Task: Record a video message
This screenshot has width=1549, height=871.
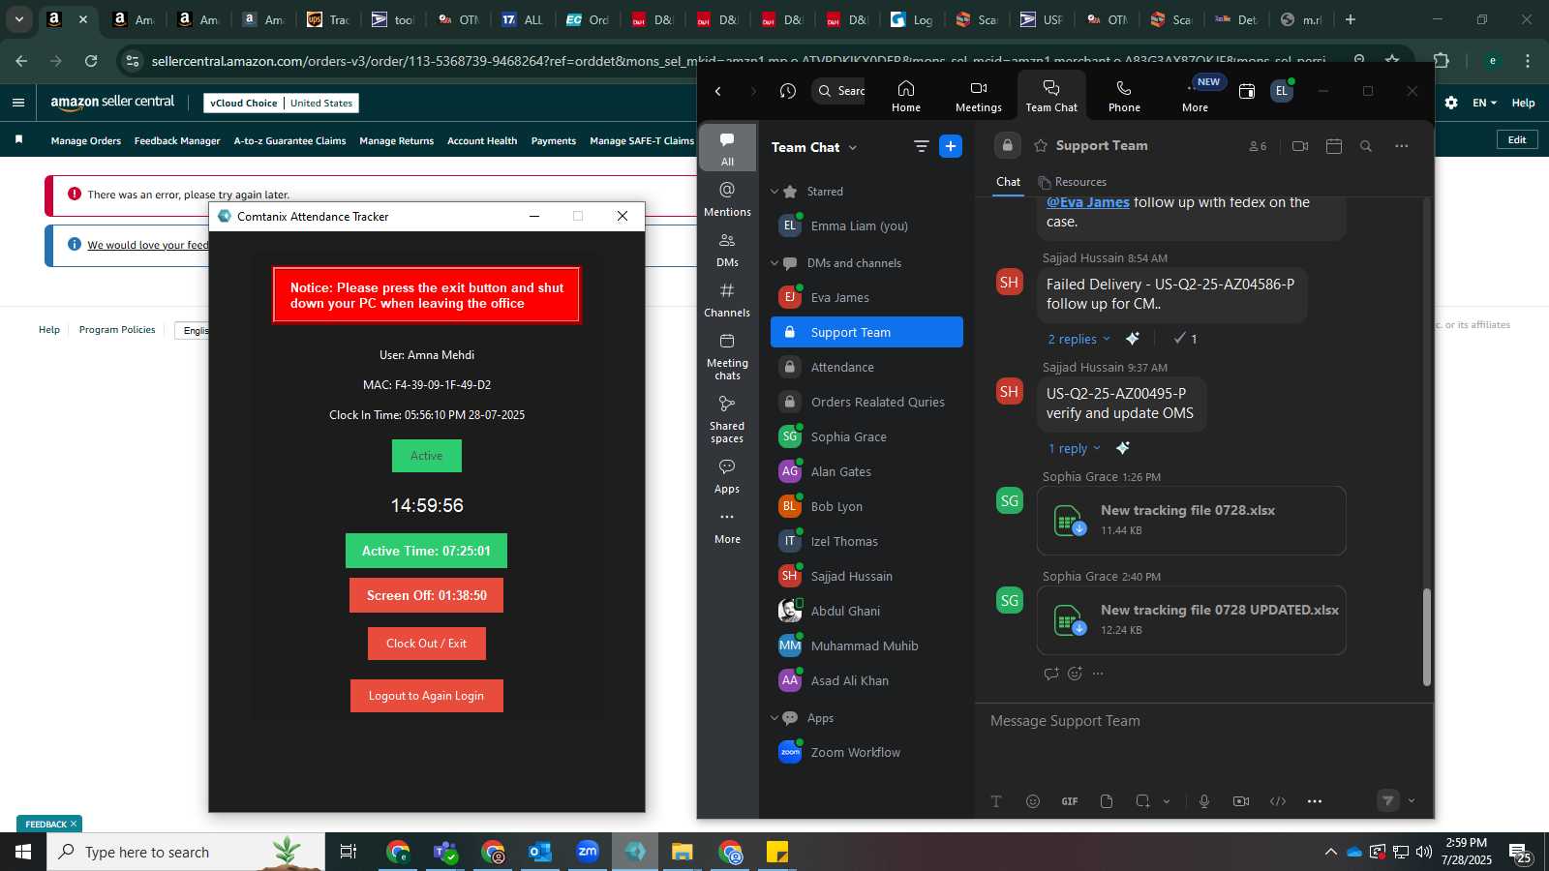Action: click(x=1241, y=801)
